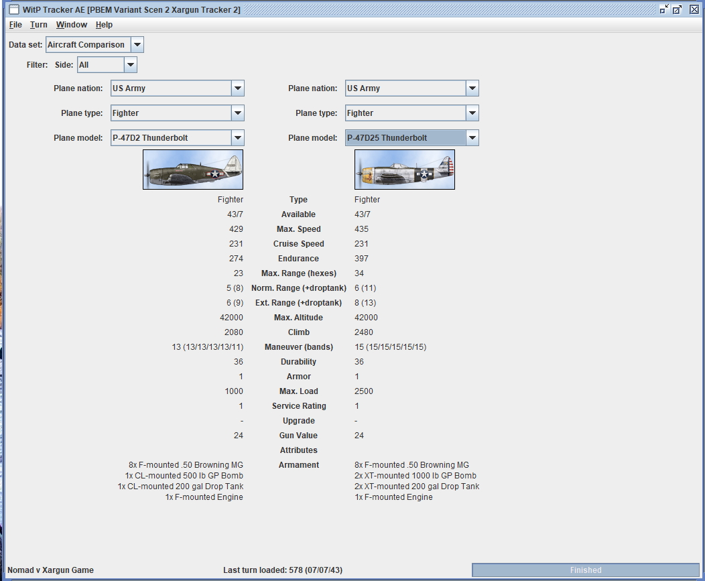Click right max speed value 435
705x581 pixels.
(x=361, y=229)
